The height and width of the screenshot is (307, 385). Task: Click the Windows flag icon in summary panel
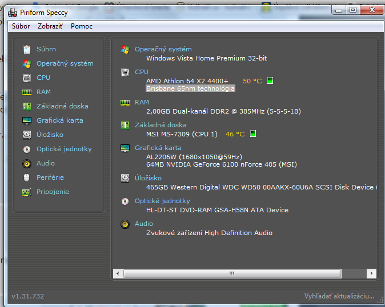click(125, 50)
